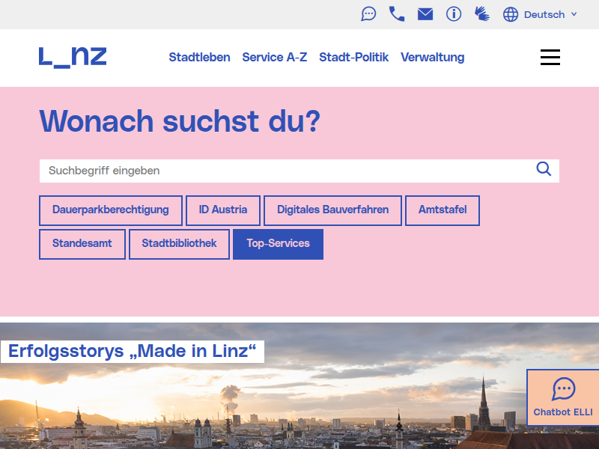The height and width of the screenshot is (449, 599).
Task: Select the Dauerparkberechtigung quick link
Action: [x=110, y=210]
